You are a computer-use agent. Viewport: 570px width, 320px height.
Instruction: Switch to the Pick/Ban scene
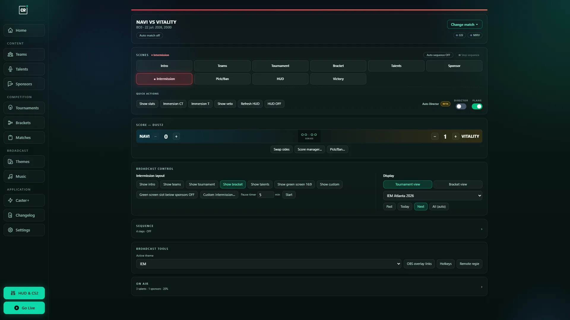tap(222, 79)
